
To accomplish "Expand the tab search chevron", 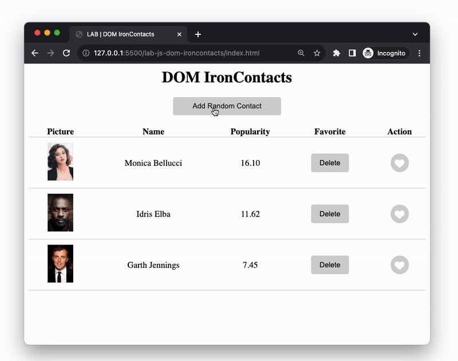I will tap(415, 34).
